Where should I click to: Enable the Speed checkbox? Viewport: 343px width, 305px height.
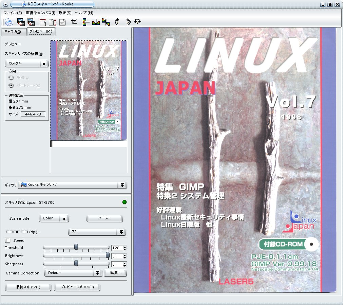pos(8,240)
